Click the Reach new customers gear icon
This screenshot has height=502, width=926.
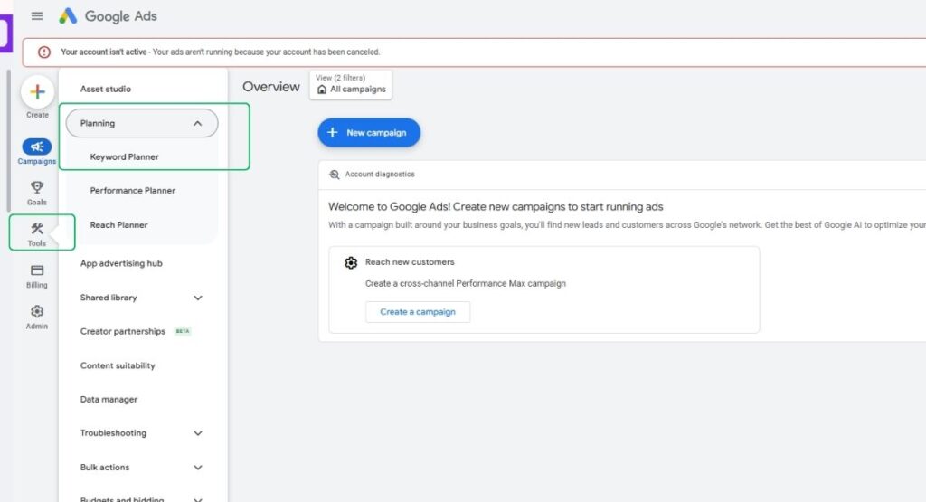point(351,263)
